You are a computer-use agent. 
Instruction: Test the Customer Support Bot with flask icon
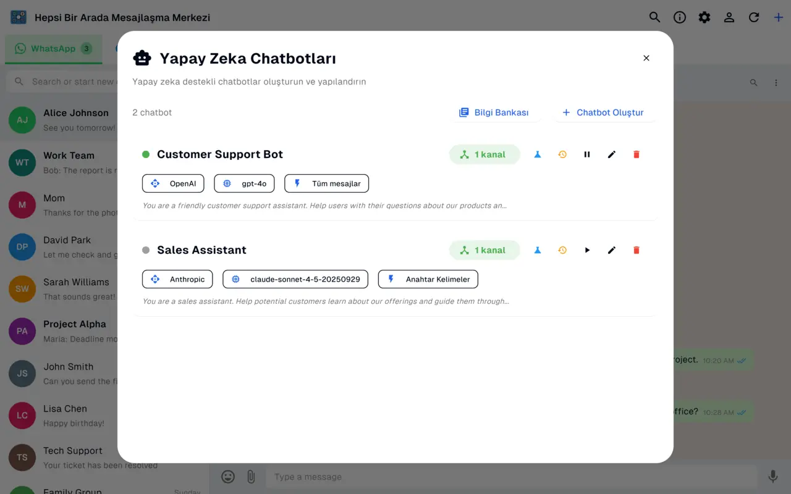tap(538, 154)
